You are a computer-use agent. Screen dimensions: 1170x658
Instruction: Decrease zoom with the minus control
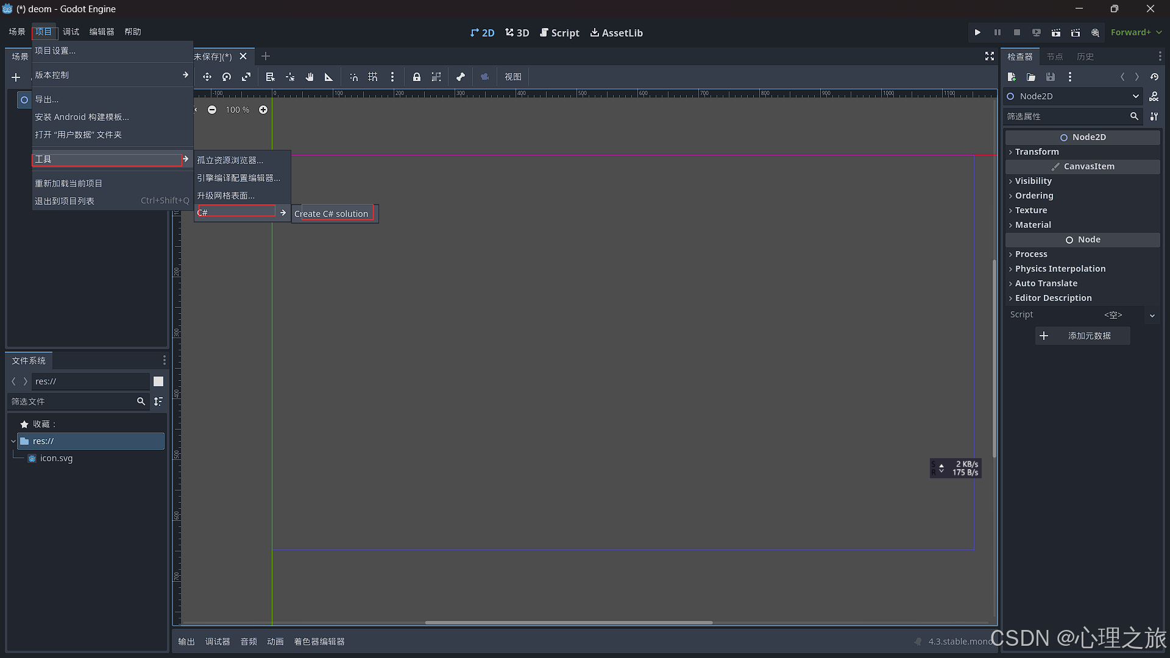212,110
